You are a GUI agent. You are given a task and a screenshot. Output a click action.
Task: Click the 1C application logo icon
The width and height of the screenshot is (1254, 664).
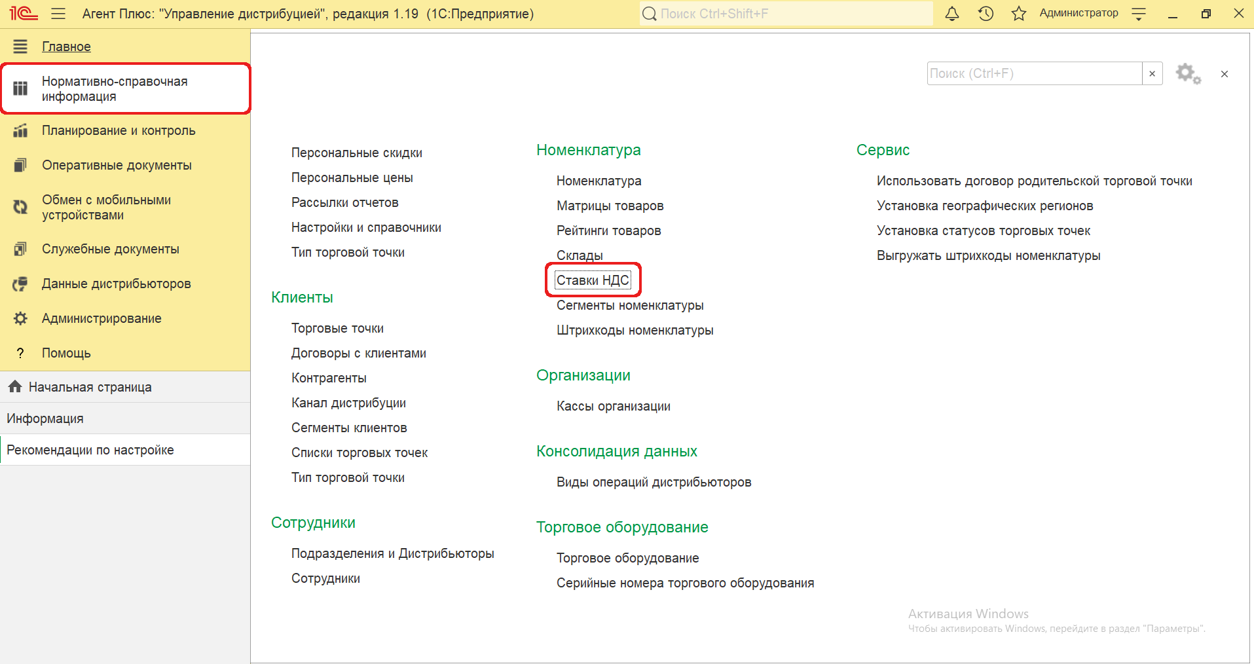coord(23,14)
